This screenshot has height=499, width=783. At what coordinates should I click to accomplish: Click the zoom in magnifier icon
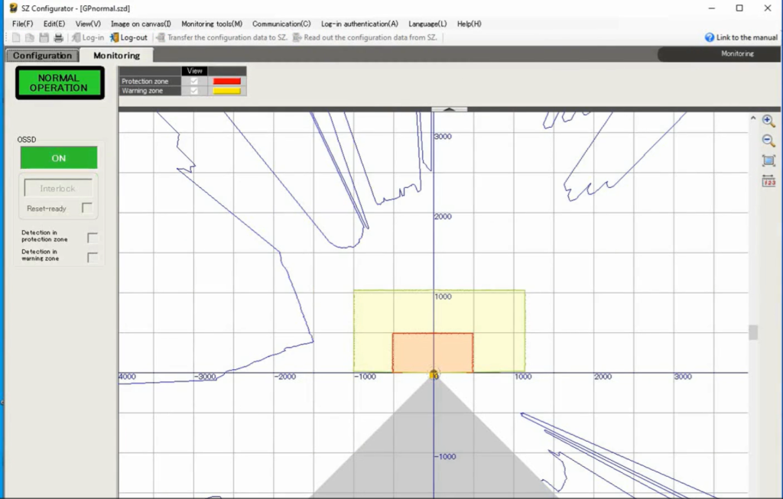(768, 121)
